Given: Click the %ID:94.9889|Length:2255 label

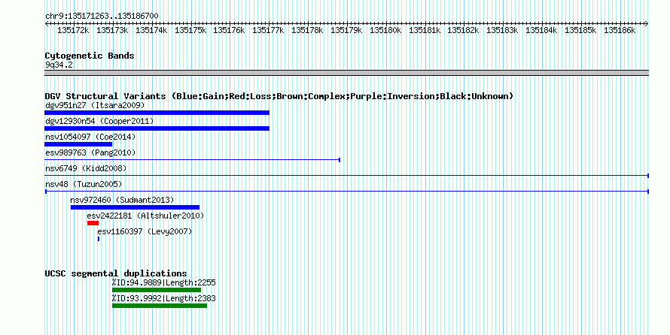Looking at the screenshot, I should tap(163, 282).
